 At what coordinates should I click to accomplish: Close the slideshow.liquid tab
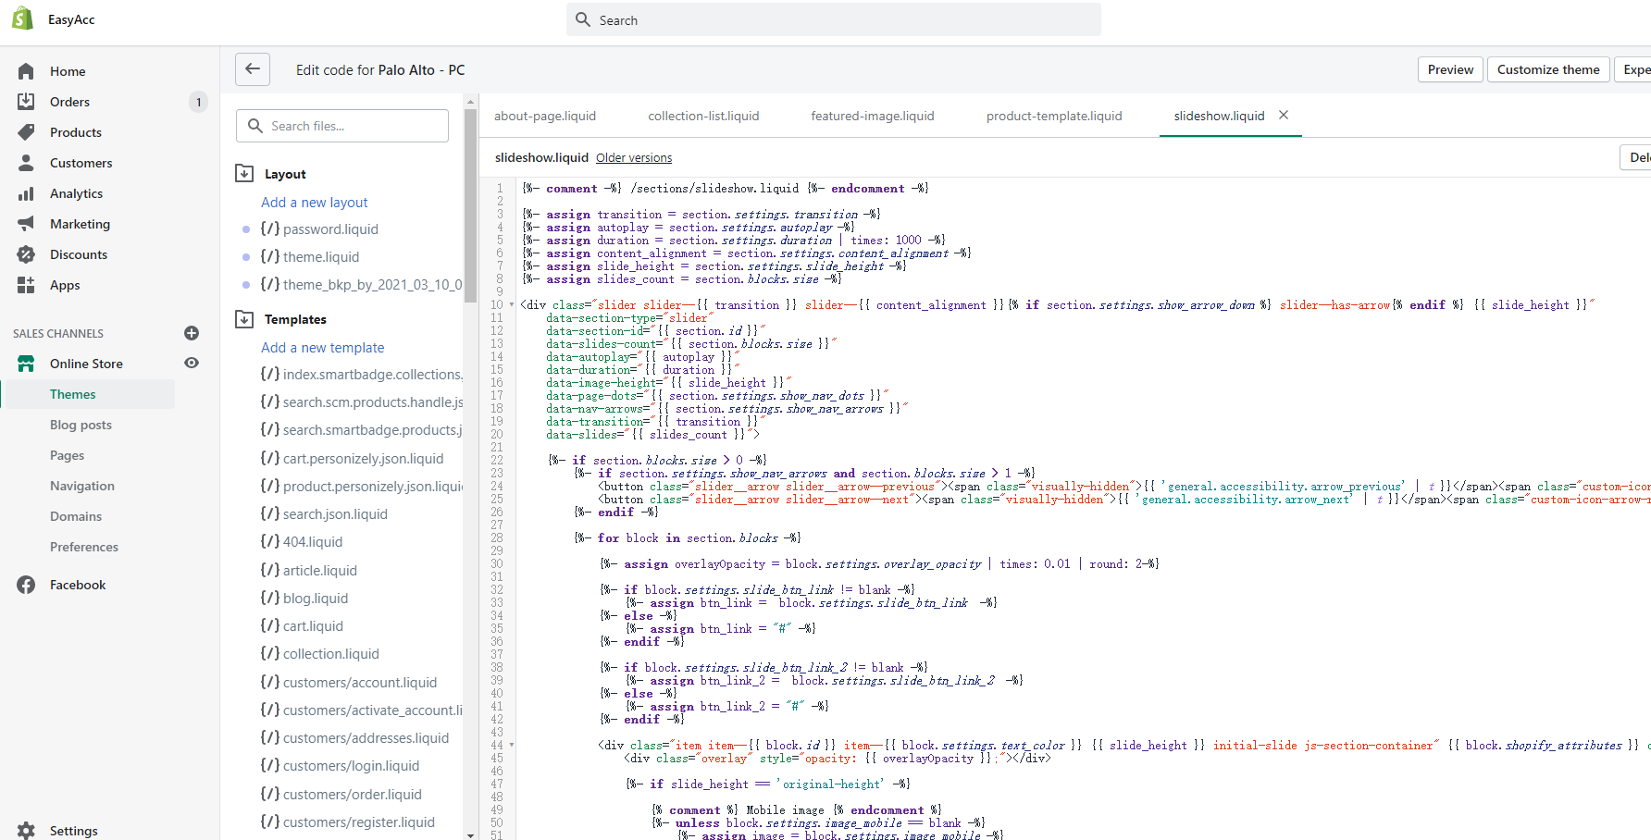coord(1284,115)
